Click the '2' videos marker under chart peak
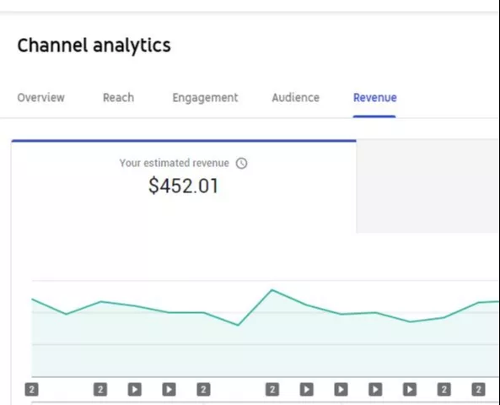This screenshot has height=405, width=500. tap(272, 389)
